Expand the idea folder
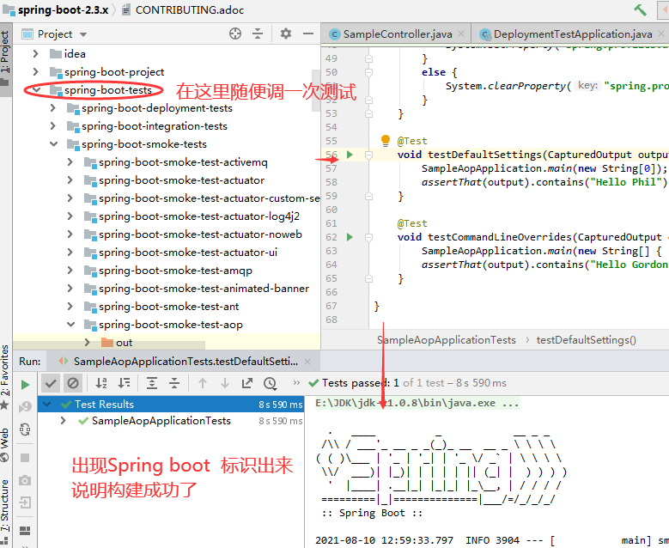The width and height of the screenshot is (669, 548). coord(36,53)
